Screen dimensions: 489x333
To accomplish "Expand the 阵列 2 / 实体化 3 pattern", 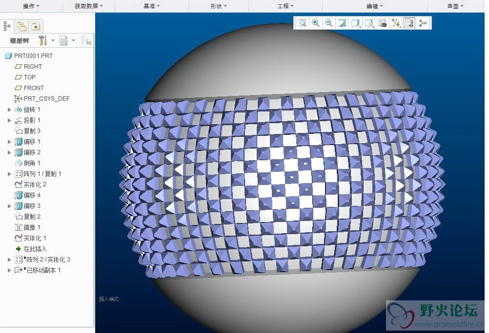I will (x=9, y=259).
